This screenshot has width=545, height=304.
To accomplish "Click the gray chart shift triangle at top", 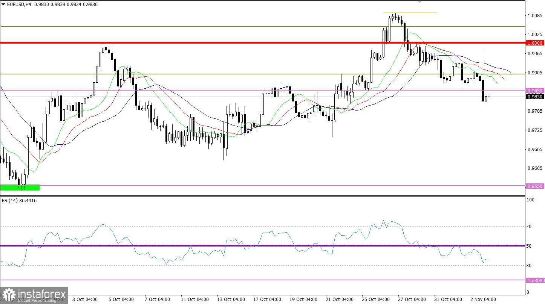I will (419, 2).
